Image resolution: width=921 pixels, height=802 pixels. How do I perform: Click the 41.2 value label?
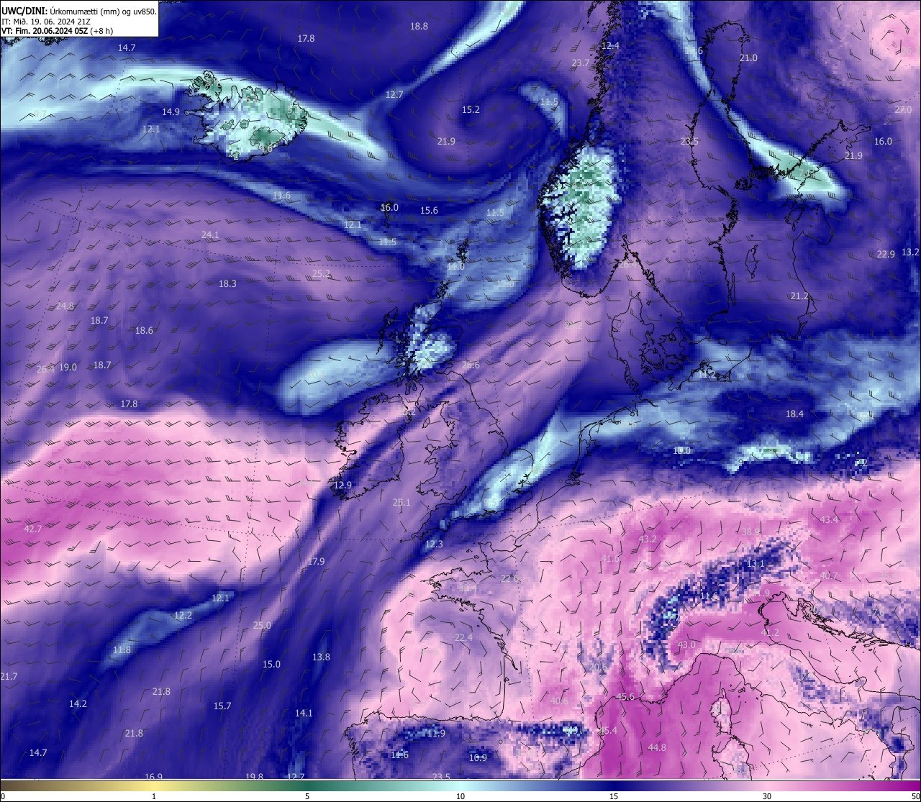point(770,632)
